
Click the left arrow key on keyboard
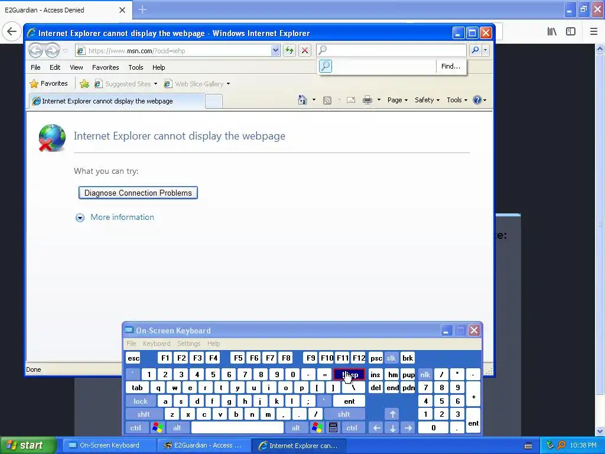pos(376,428)
